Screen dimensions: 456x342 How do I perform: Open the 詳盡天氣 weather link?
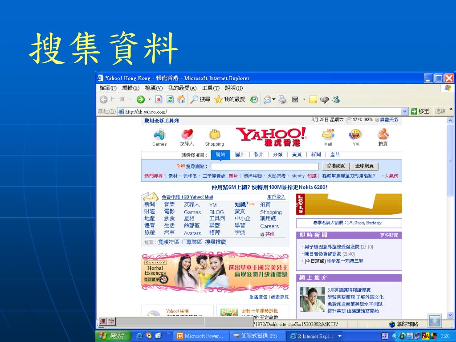click(389, 119)
